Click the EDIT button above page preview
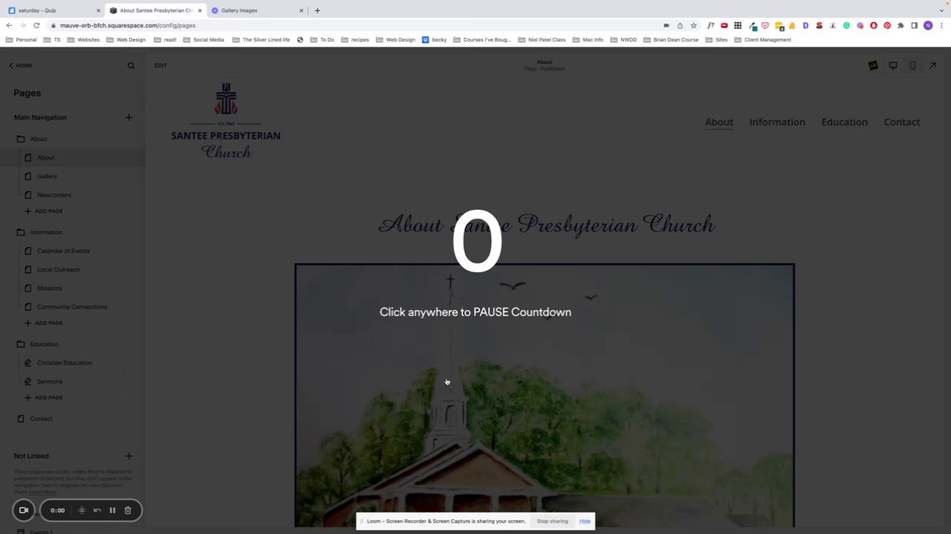Viewport: 951px width, 534px height. click(160, 65)
